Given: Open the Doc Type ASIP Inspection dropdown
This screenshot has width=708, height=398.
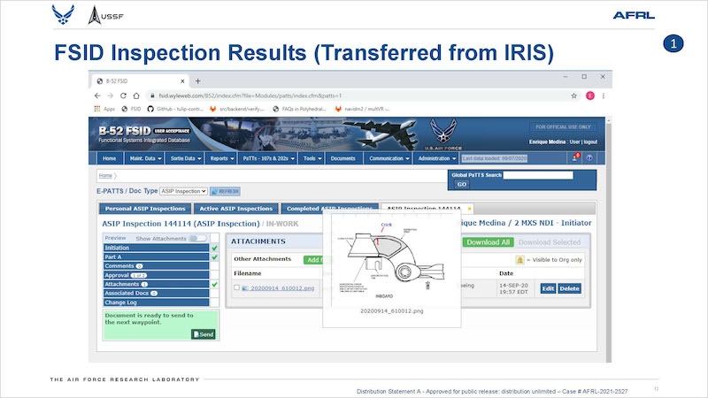Looking at the screenshot, I should coord(183,191).
